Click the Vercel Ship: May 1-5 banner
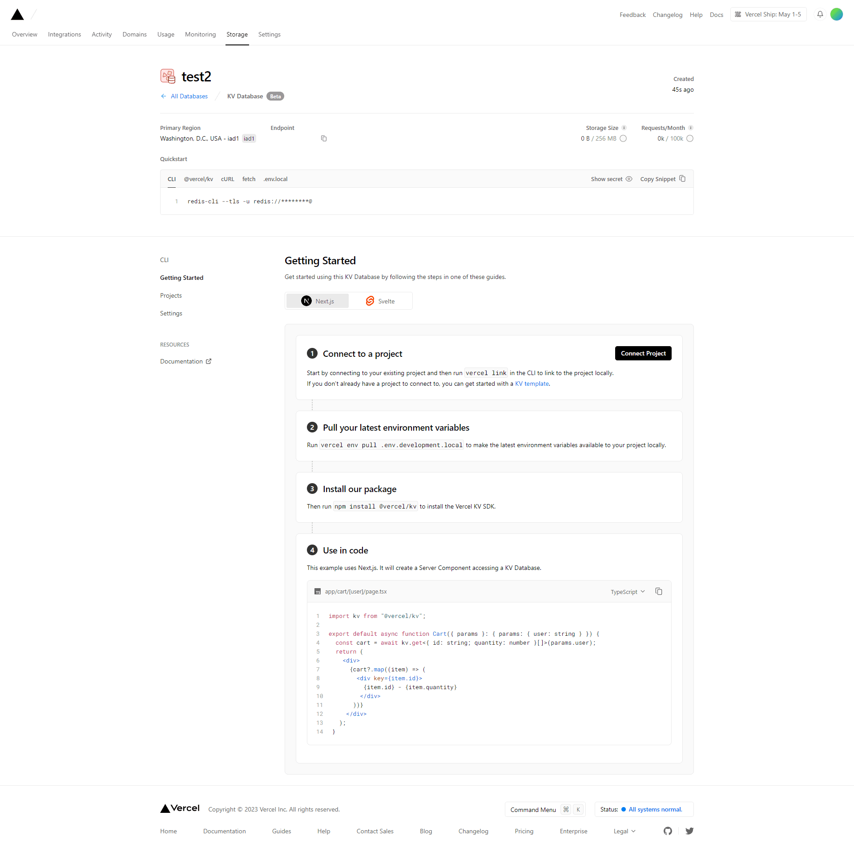The width and height of the screenshot is (854, 860). point(768,14)
